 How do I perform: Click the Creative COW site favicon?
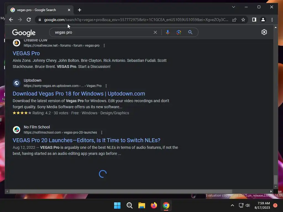pos(17,43)
